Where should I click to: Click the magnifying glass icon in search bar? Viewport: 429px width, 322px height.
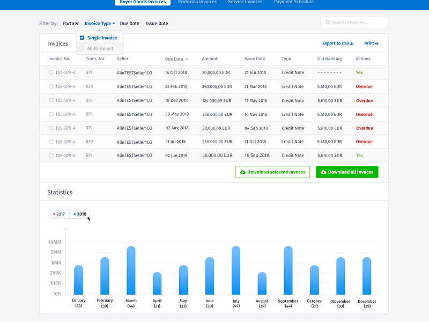point(328,22)
